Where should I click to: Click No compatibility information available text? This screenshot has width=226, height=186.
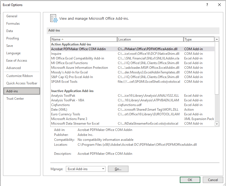click(x=105, y=140)
